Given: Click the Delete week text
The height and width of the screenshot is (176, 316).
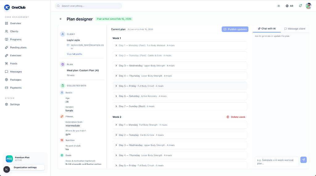Looking at the screenshot, I should (238, 117).
